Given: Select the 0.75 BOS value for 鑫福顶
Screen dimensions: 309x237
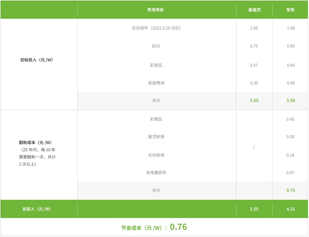Looking at the screenshot, I should (x=254, y=46).
